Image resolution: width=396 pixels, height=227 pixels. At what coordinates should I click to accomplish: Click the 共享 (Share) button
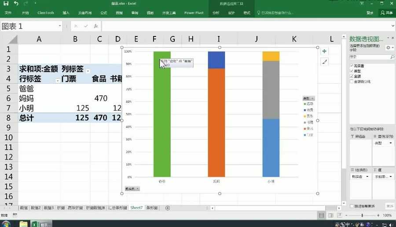pyautogui.click(x=387, y=13)
